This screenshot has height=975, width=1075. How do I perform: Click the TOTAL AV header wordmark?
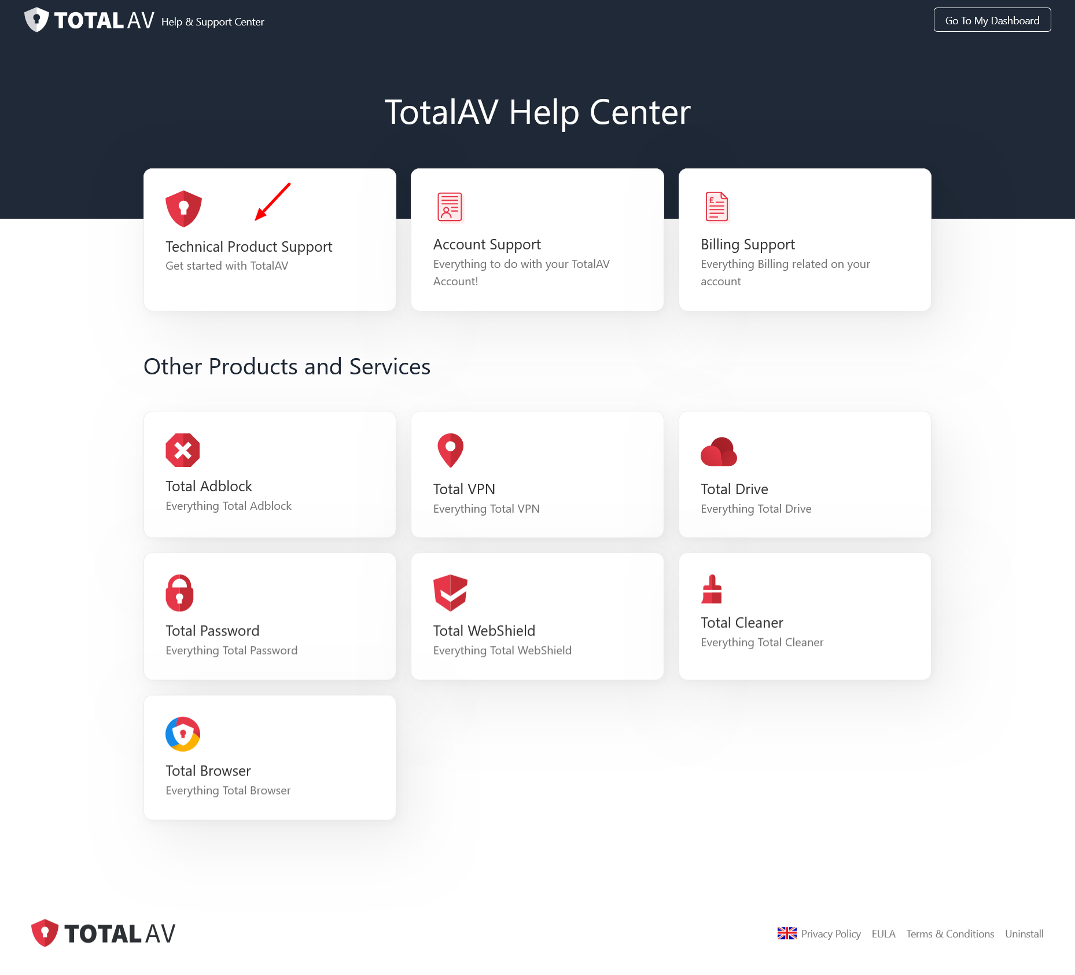tap(104, 20)
